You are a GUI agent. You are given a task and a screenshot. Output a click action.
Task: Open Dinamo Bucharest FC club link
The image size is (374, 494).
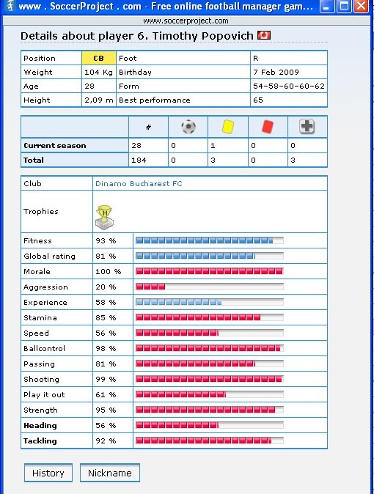[x=139, y=184]
